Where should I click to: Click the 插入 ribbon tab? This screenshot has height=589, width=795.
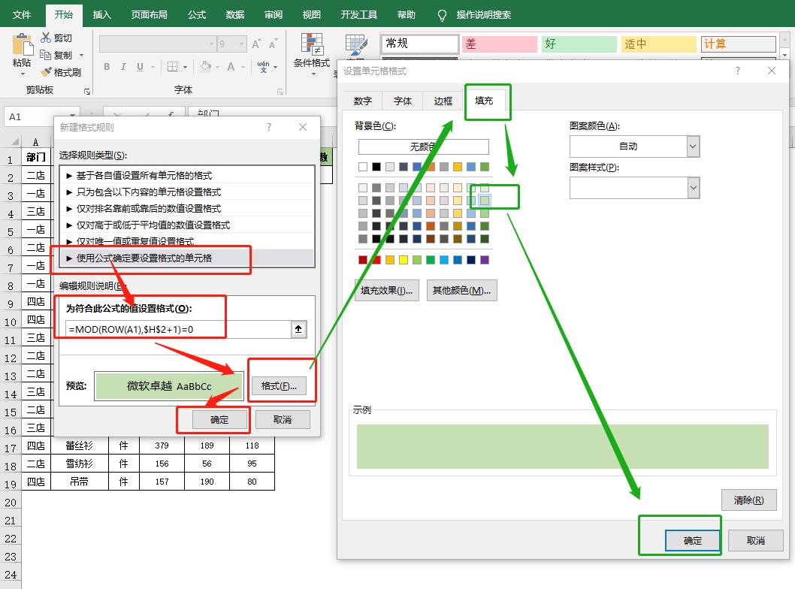tap(101, 14)
